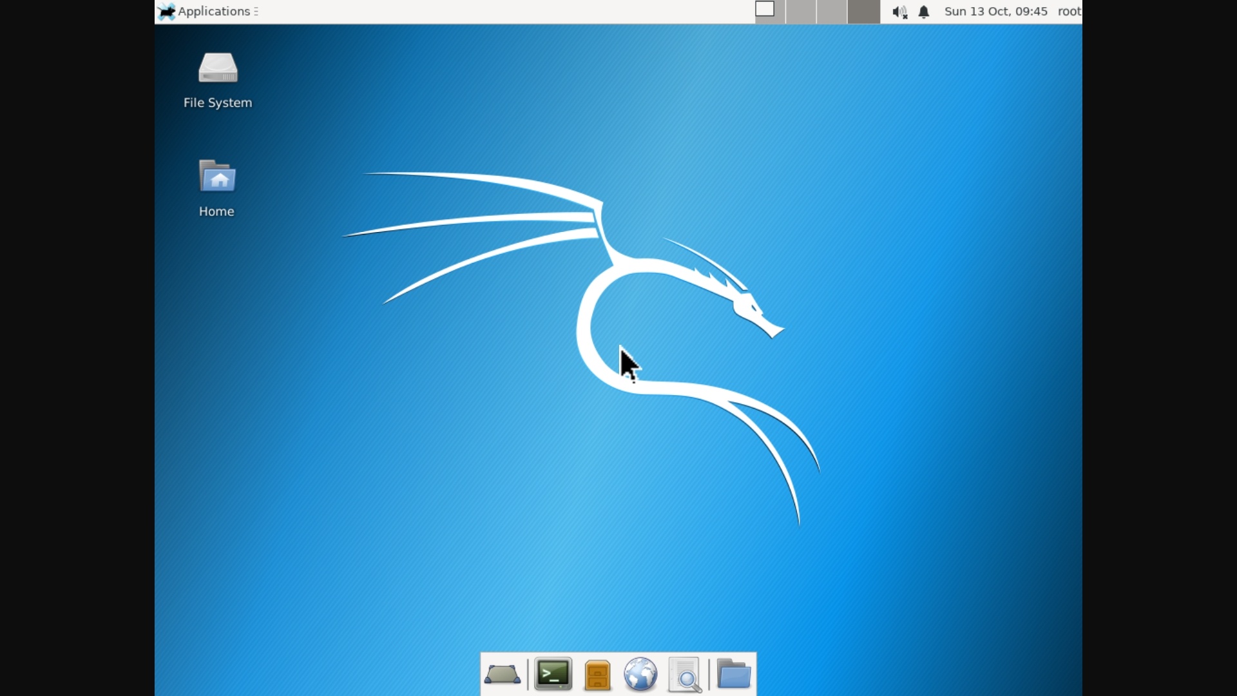Open the Applications menu
The height and width of the screenshot is (696, 1237).
pos(208,12)
